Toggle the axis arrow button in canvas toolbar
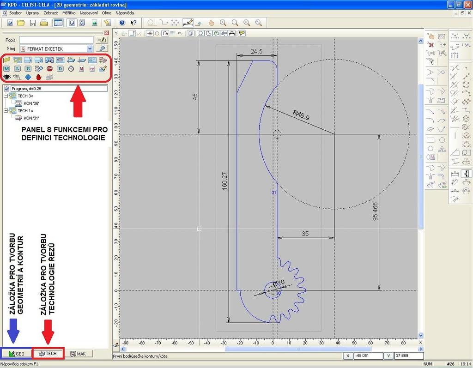Screen dimensions: 473x368 132,34
